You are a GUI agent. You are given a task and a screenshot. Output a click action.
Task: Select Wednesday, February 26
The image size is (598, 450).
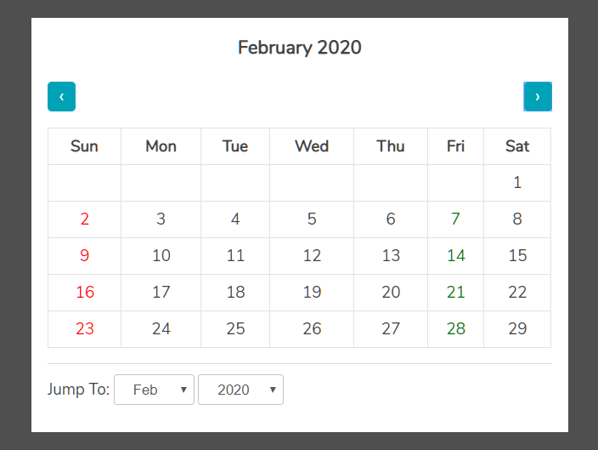[x=312, y=329]
